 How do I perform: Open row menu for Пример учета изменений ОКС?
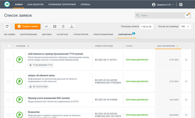pyautogui.click(x=186, y=100)
